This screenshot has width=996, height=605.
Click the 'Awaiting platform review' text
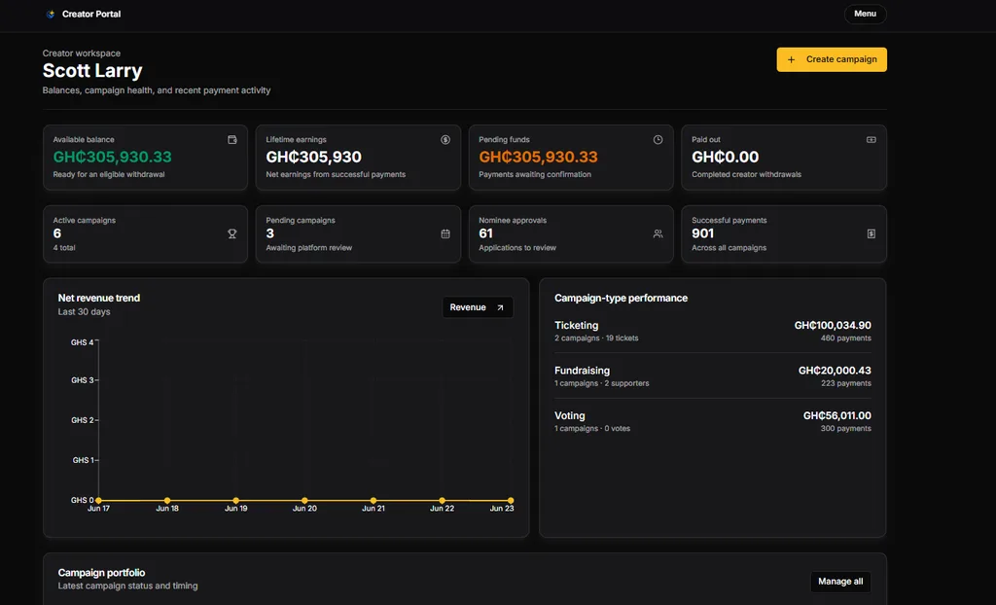308,248
